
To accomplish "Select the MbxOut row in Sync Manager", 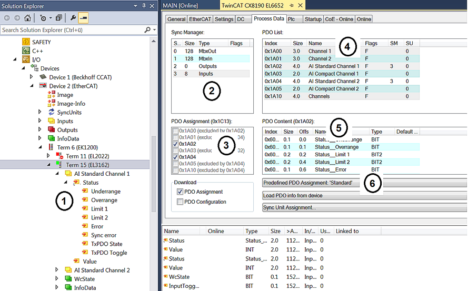I will pos(211,51).
